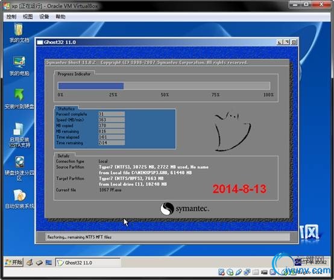Open the 控制 menu in VirtualBox
334x280 pixels.
click(x=11, y=17)
